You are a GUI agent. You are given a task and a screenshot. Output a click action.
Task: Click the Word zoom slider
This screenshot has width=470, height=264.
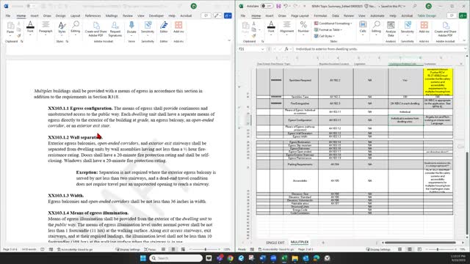pyautogui.click(x=206, y=249)
